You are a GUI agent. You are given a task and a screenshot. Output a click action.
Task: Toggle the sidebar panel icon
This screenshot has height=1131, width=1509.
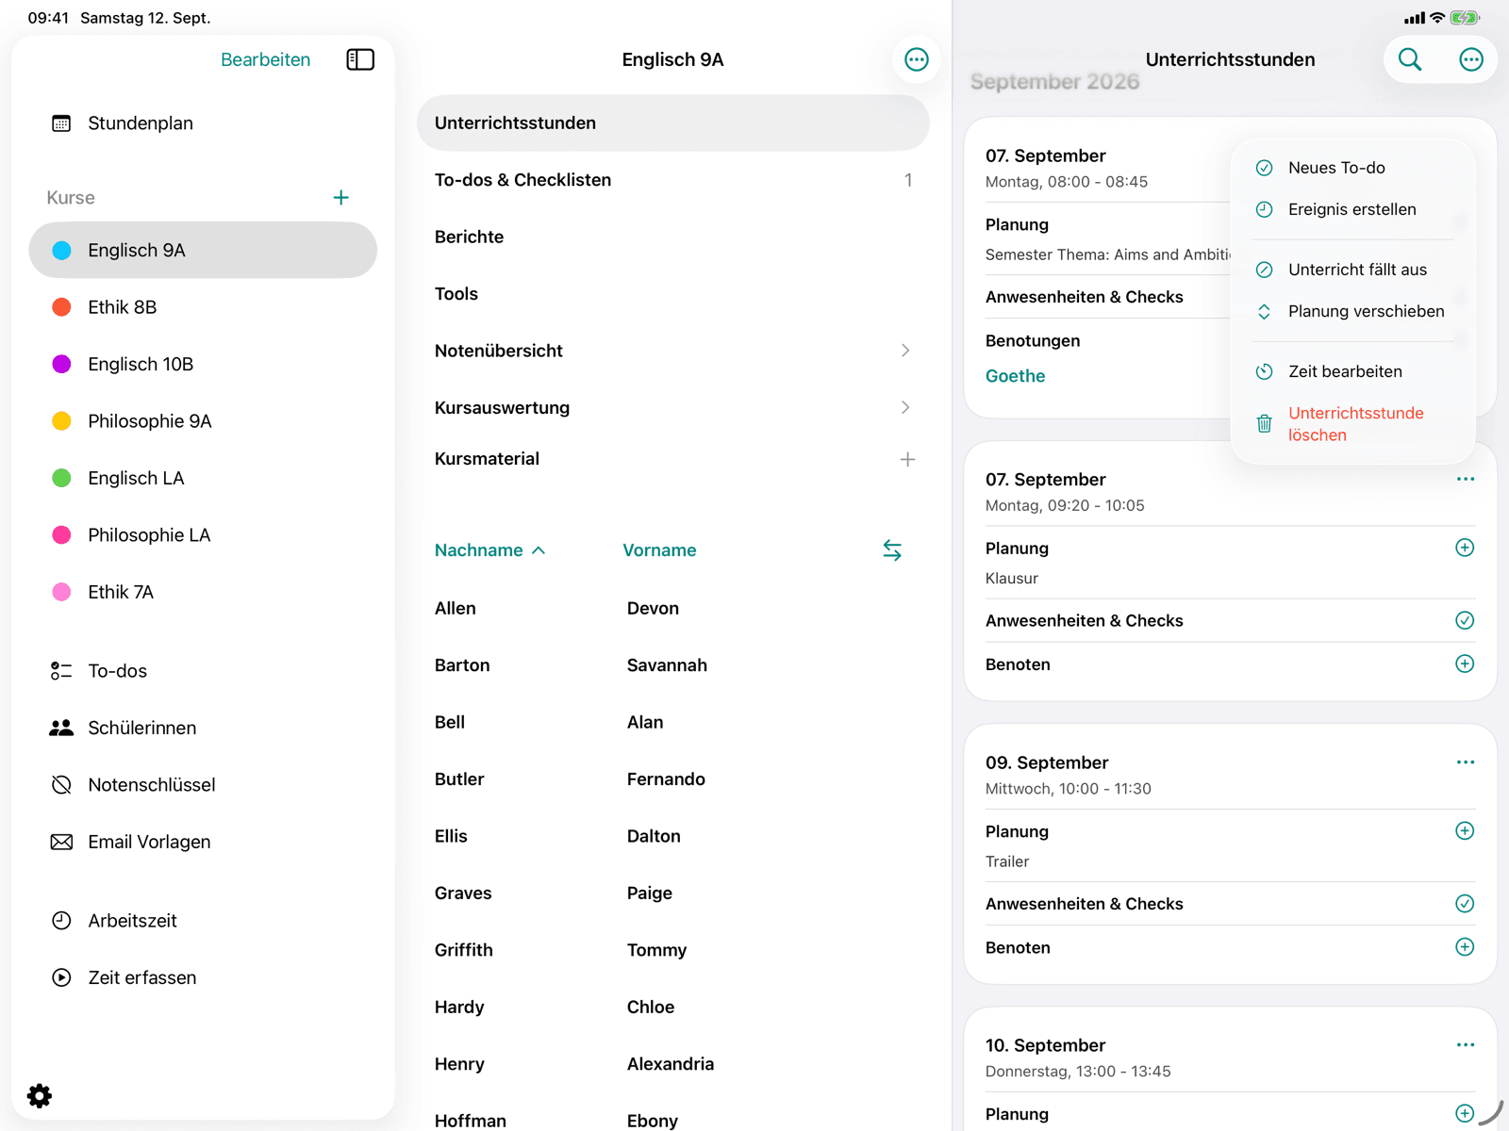(360, 59)
